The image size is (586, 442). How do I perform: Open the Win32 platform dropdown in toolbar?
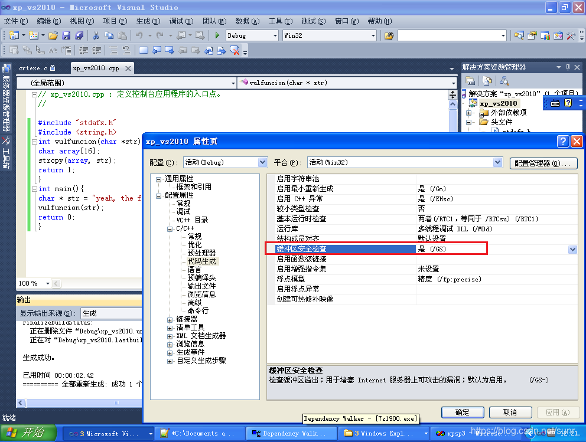point(373,35)
